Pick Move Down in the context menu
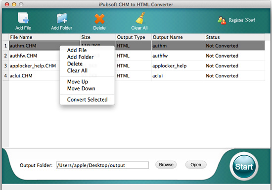 click(81, 88)
